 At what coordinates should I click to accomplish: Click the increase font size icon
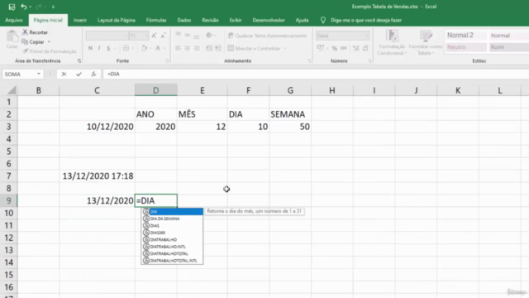[x=154, y=36]
